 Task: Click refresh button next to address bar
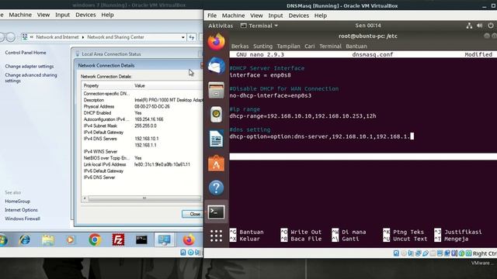coord(192,37)
